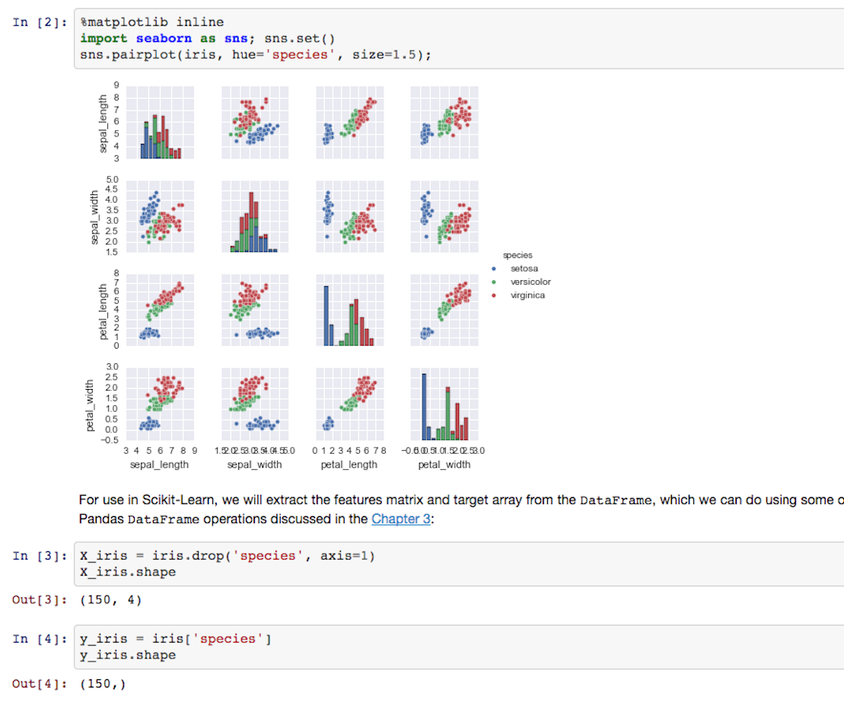
Task: Click the In [2] code cell
Action: click(459, 39)
